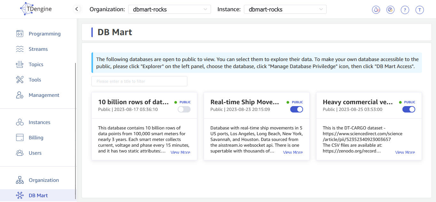Viewport: 436px width, 202px height.
Task: Click the Streams wave icon
Action: pyautogui.click(x=20, y=49)
